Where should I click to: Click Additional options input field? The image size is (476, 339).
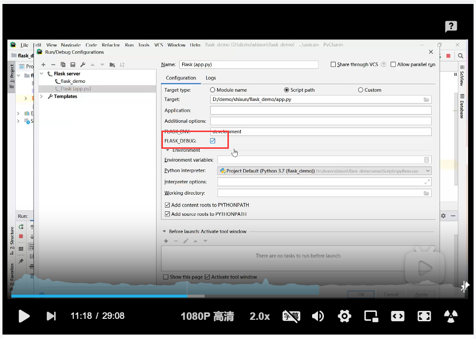(320, 121)
